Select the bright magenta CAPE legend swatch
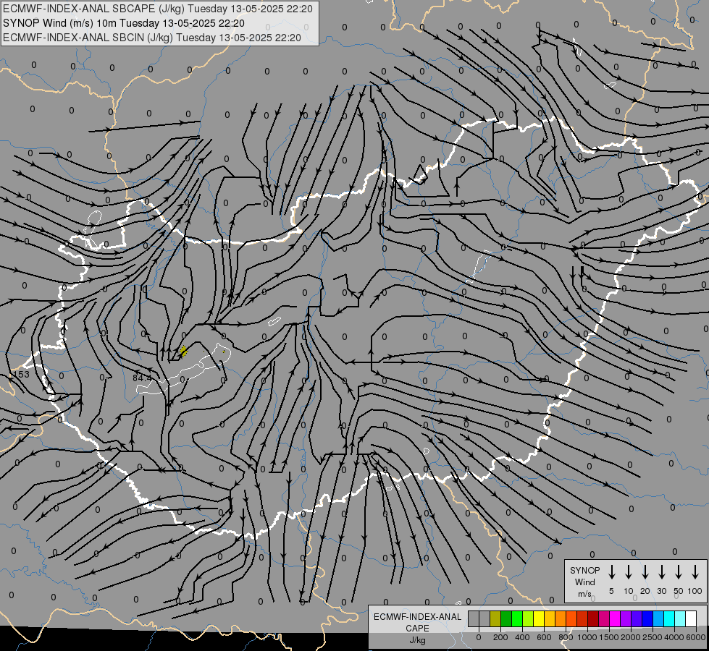709x651 pixels. tap(615, 618)
